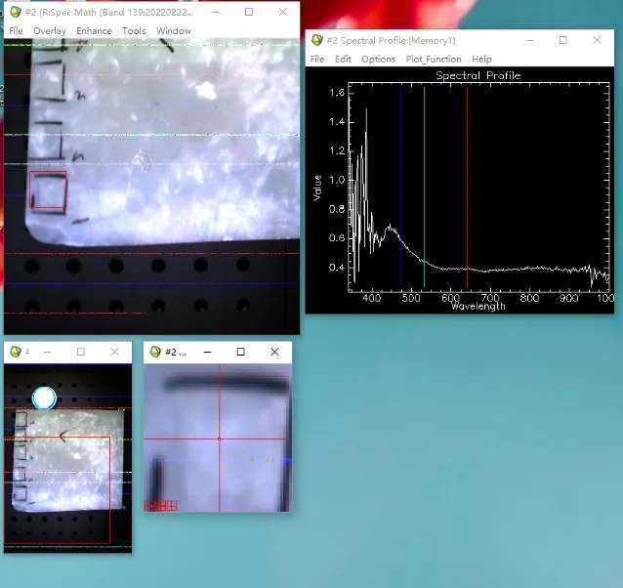Click red vertical band line in spectral plot

(x=467, y=195)
